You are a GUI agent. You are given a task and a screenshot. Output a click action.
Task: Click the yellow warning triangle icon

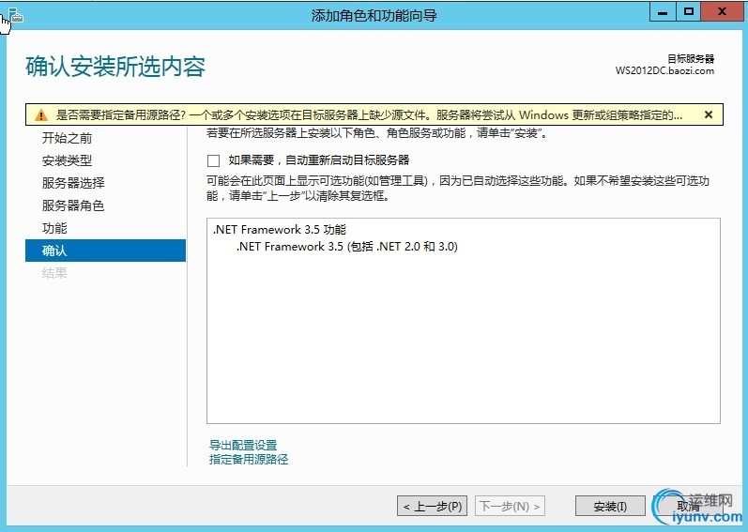point(41,114)
